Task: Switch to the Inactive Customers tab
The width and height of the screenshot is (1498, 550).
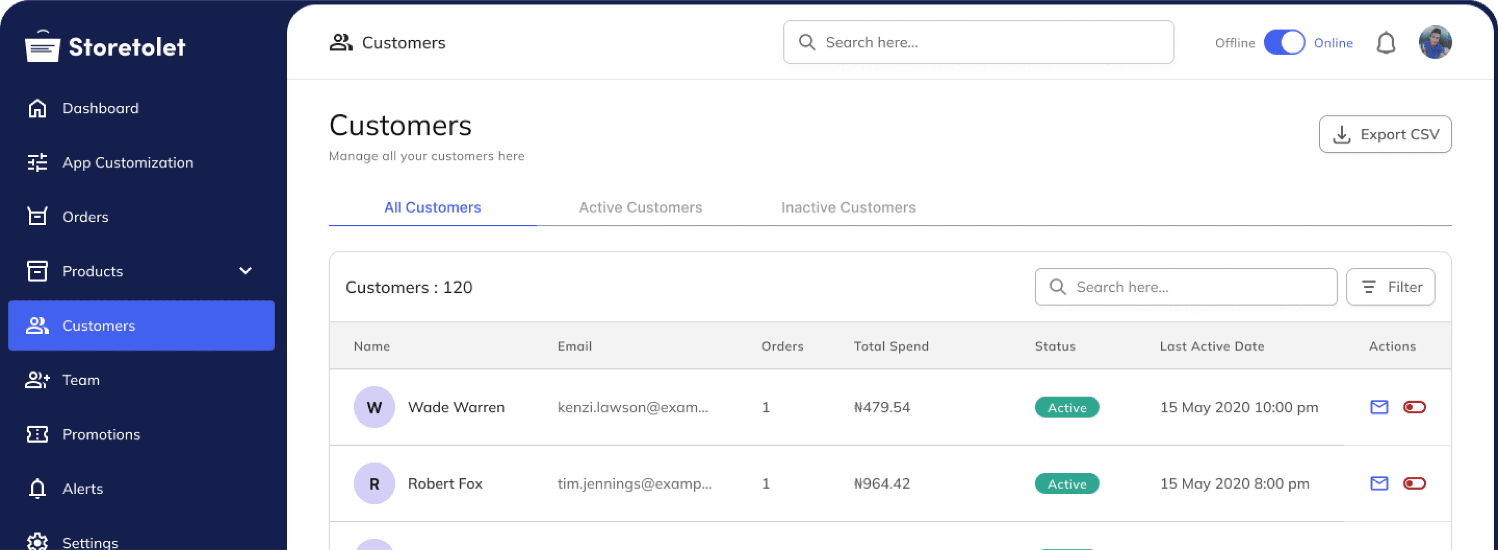Action: (x=848, y=207)
